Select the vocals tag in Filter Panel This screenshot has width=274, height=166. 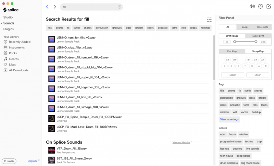(244, 112)
